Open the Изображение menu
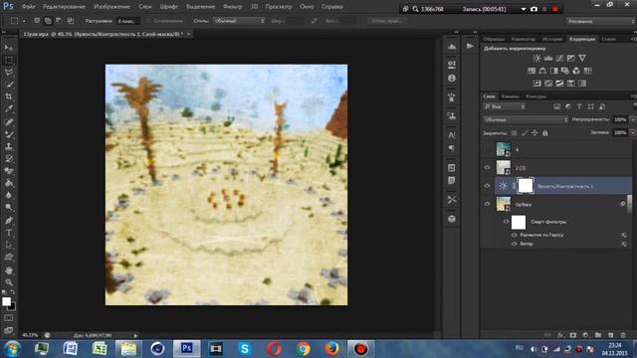This screenshot has width=637, height=358. tap(111, 7)
